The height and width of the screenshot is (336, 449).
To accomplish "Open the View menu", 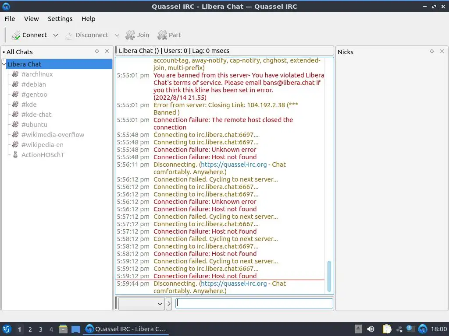I will coord(31,19).
